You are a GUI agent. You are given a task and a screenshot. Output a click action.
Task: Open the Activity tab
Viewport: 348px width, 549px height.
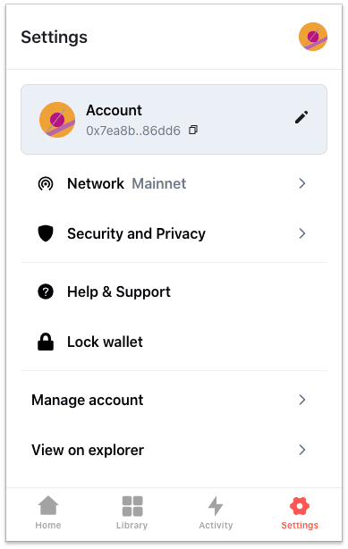click(216, 512)
